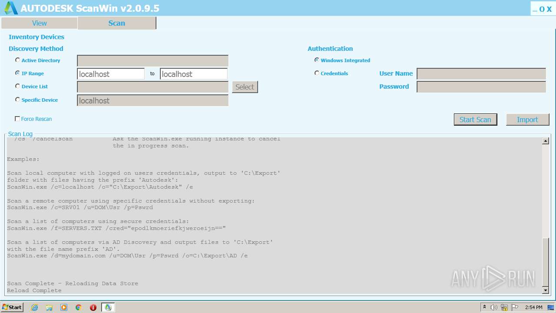Click the 'Examples:' log line
The width and height of the screenshot is (556, 313).
point(23,160)
